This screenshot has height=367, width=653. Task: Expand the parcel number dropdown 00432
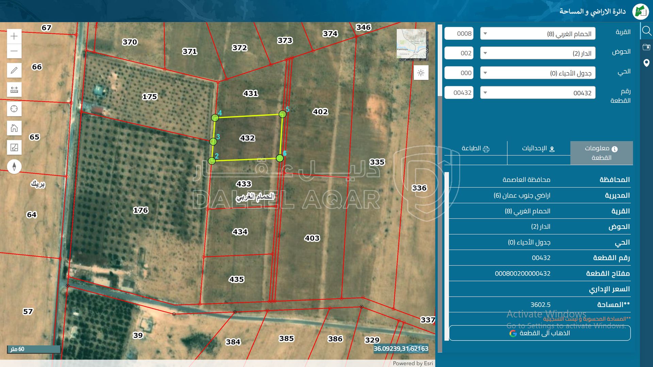pos(537,93)
